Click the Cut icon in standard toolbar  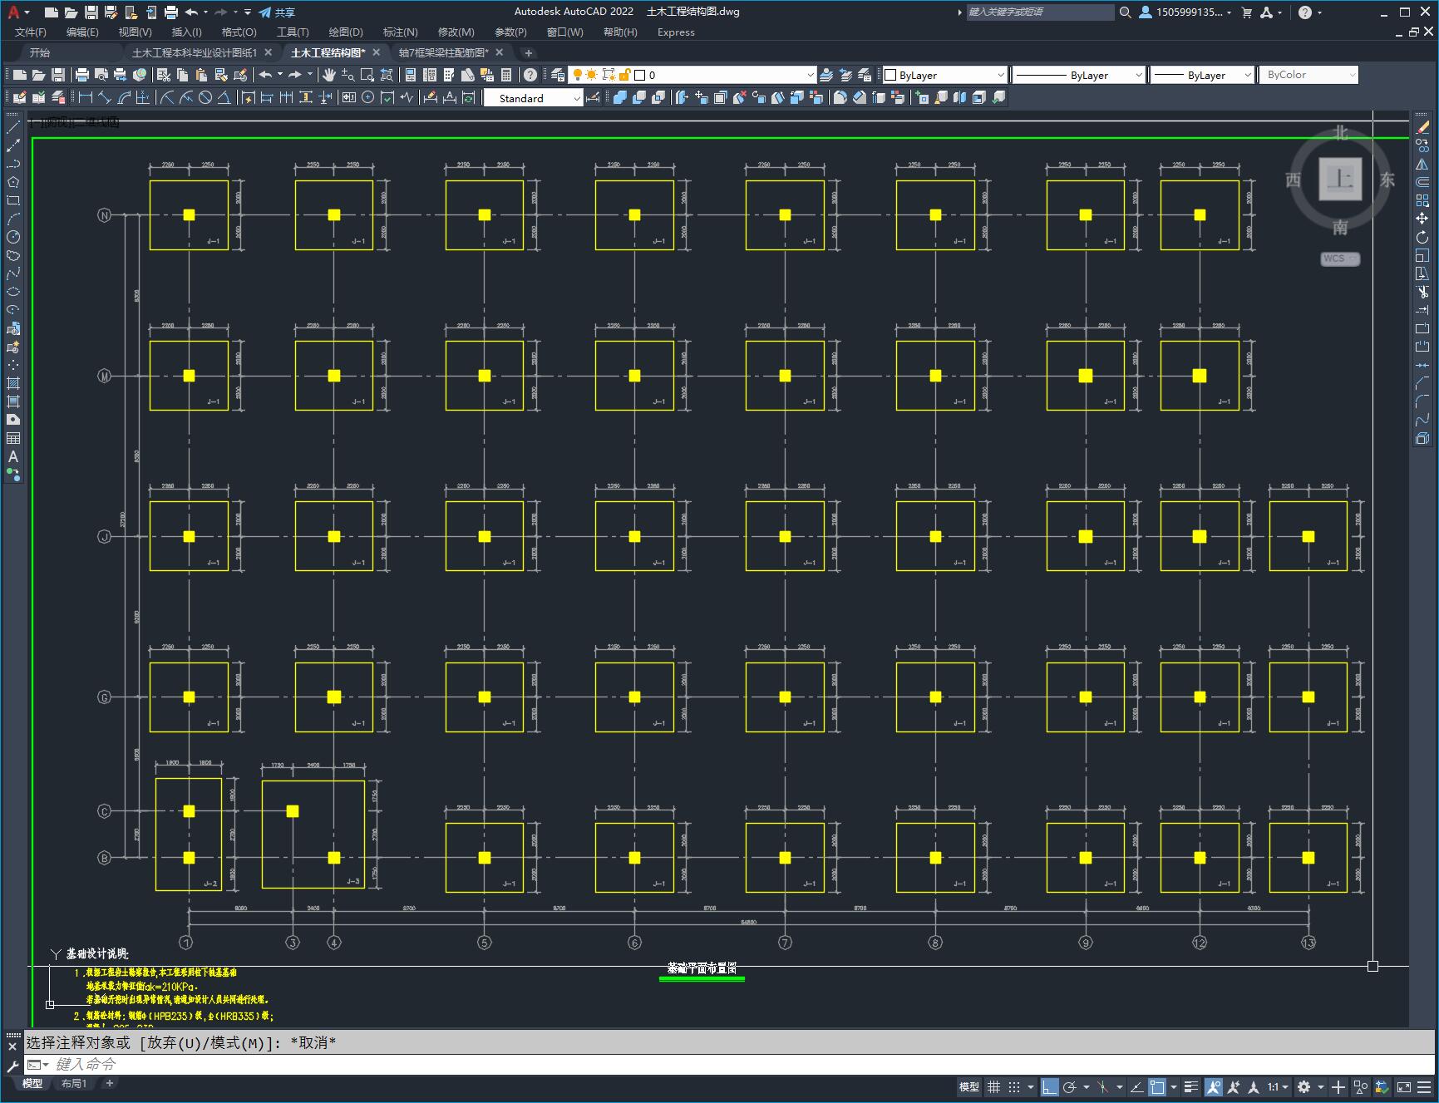point(164,75)
